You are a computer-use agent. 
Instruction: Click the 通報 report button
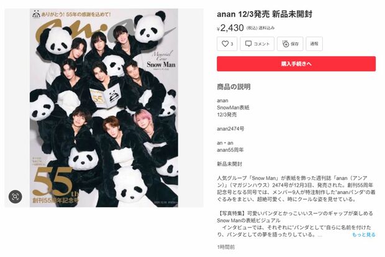click(x=314, y=44)
